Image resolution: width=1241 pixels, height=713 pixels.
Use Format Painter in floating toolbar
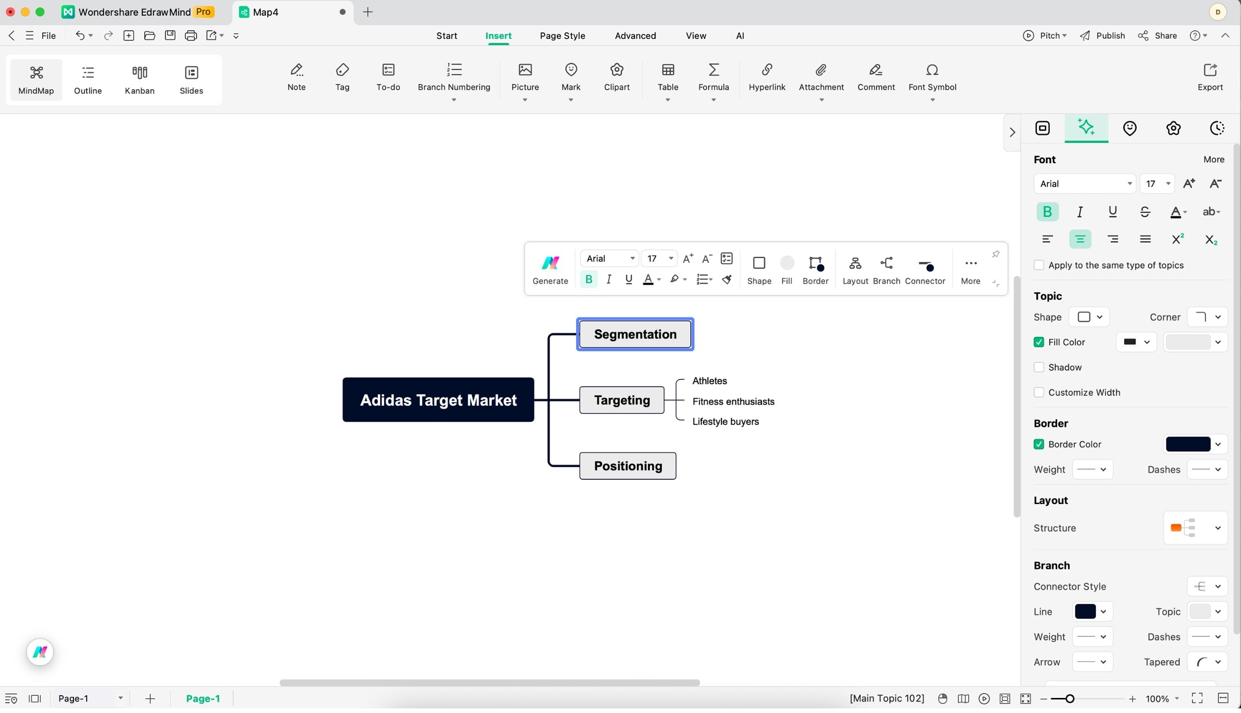pyautogui.click(x=727, y=280)
